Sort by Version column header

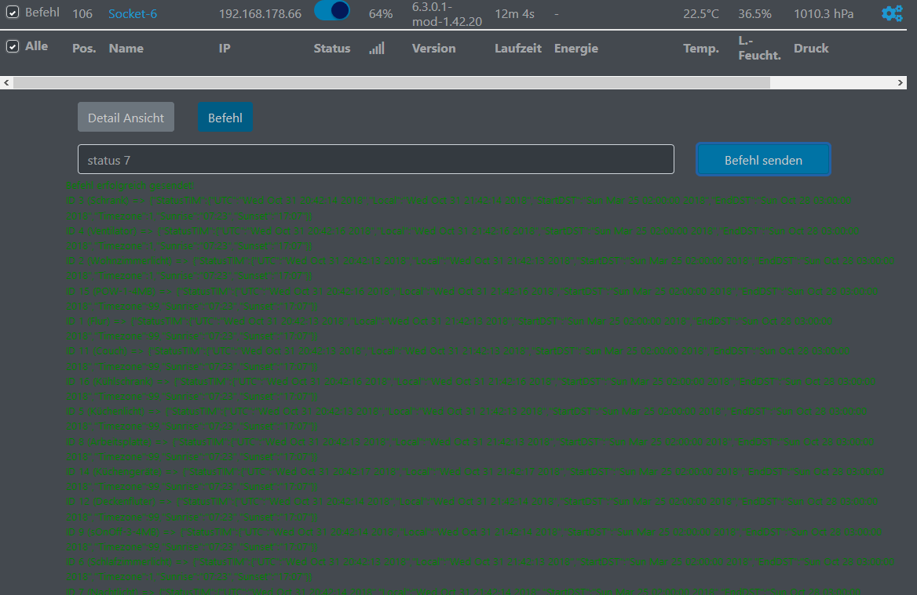point(433,49)
